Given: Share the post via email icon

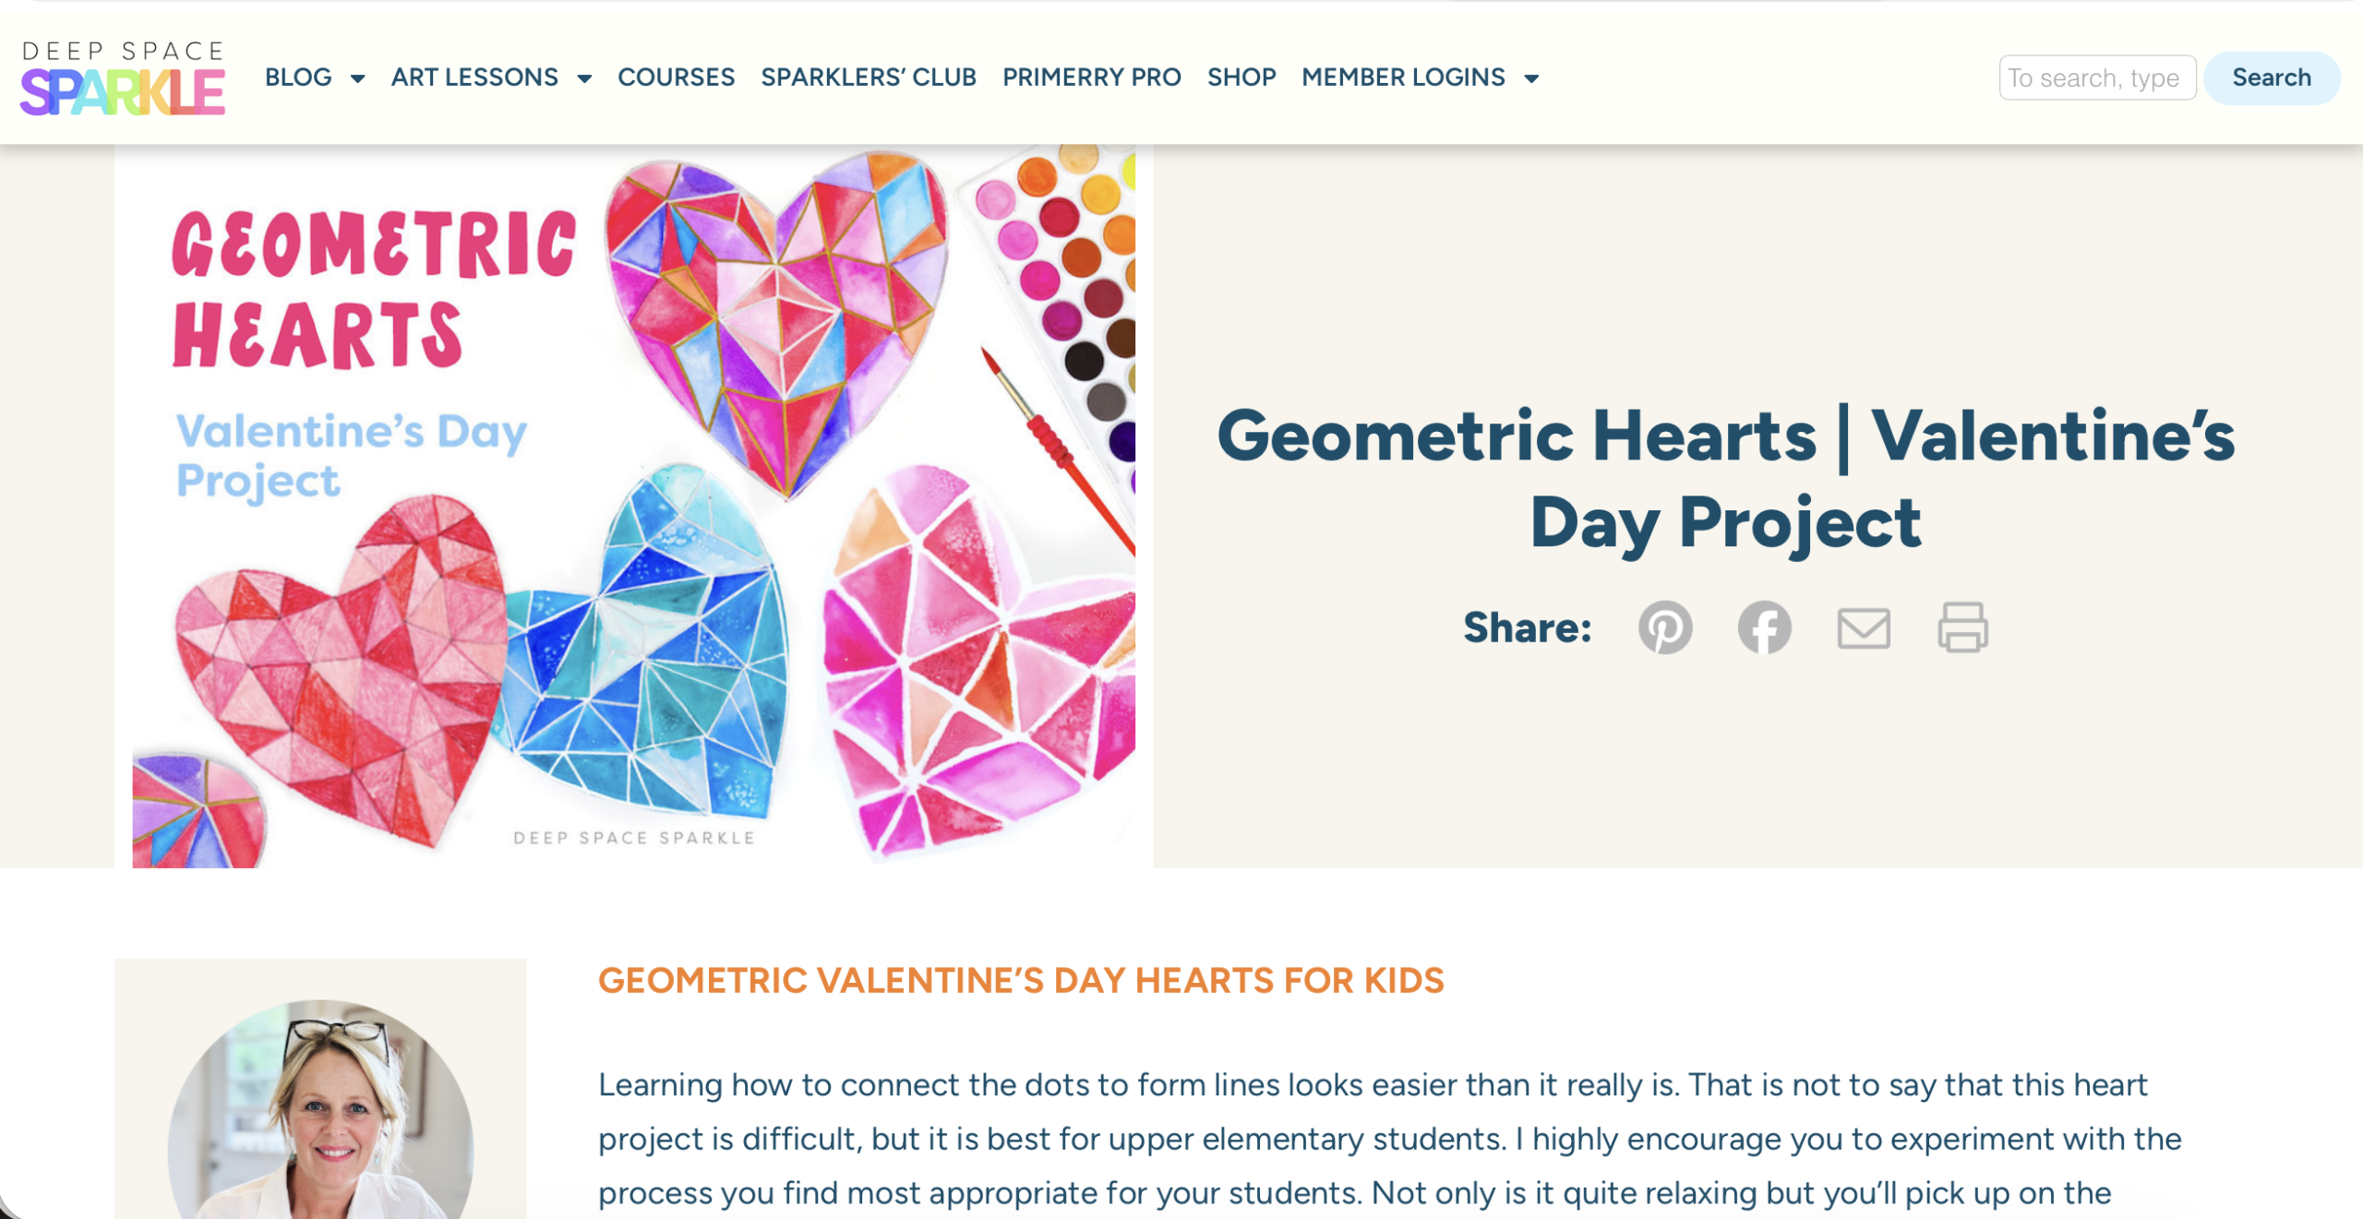Looking at the screenshot, I should [x=1864, y=628].
